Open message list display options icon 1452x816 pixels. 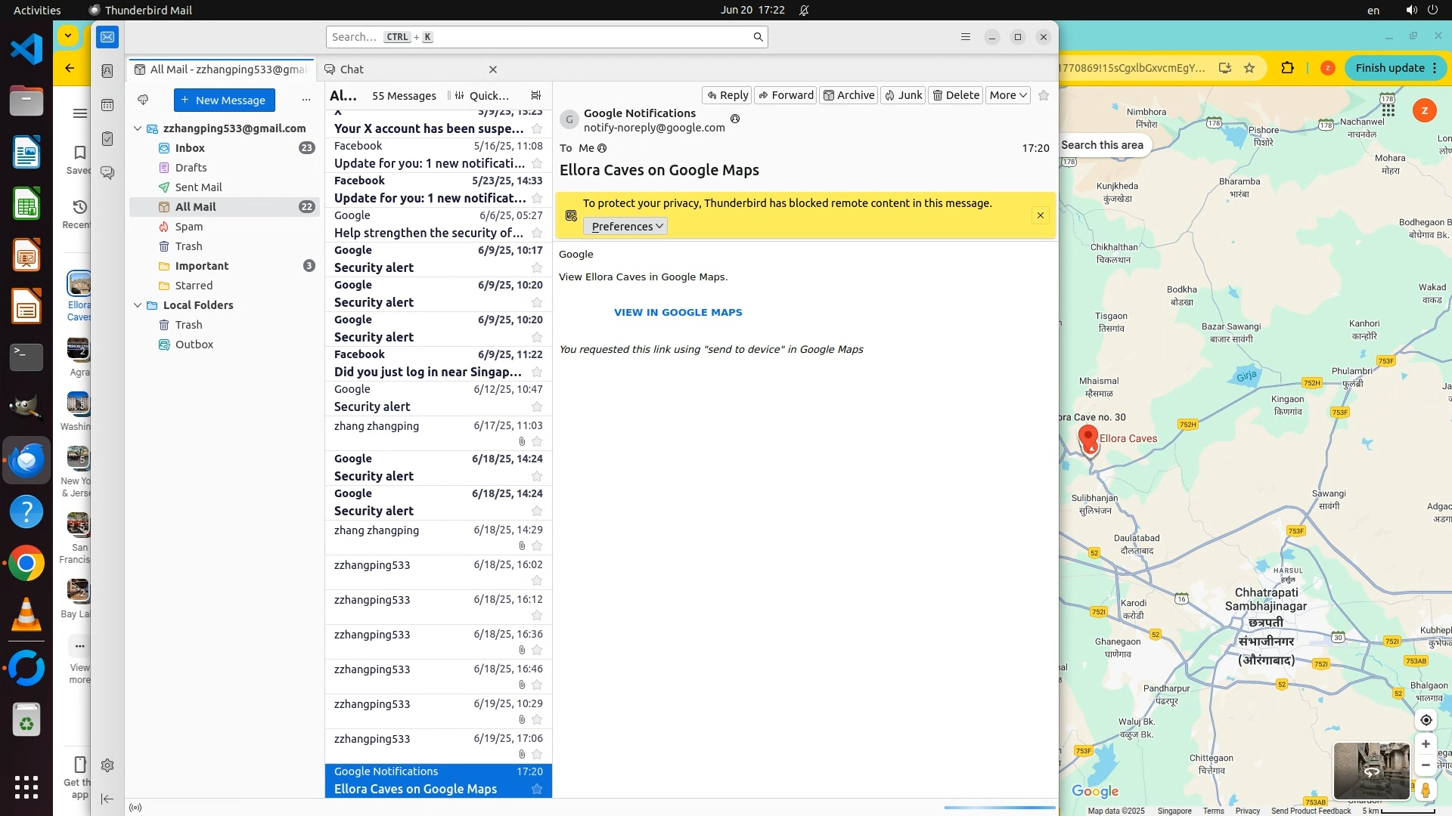point(536,96)
